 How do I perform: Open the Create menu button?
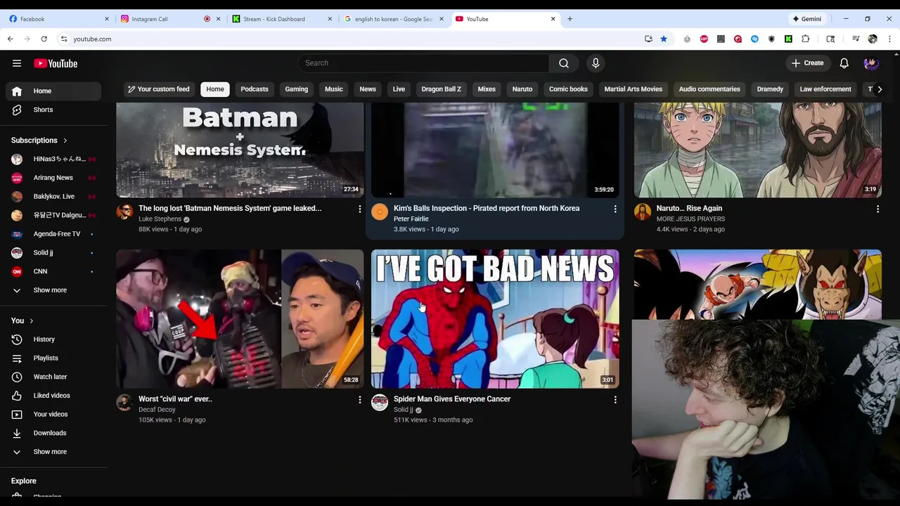[807, 63]
